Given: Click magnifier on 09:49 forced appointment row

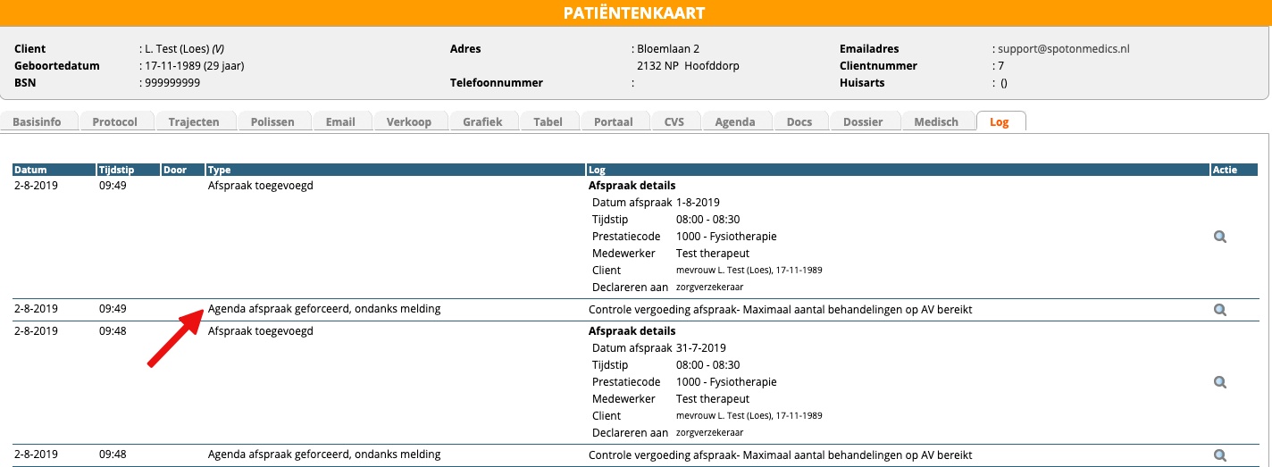Looking at the screenshot, I should pos(1219,310).
